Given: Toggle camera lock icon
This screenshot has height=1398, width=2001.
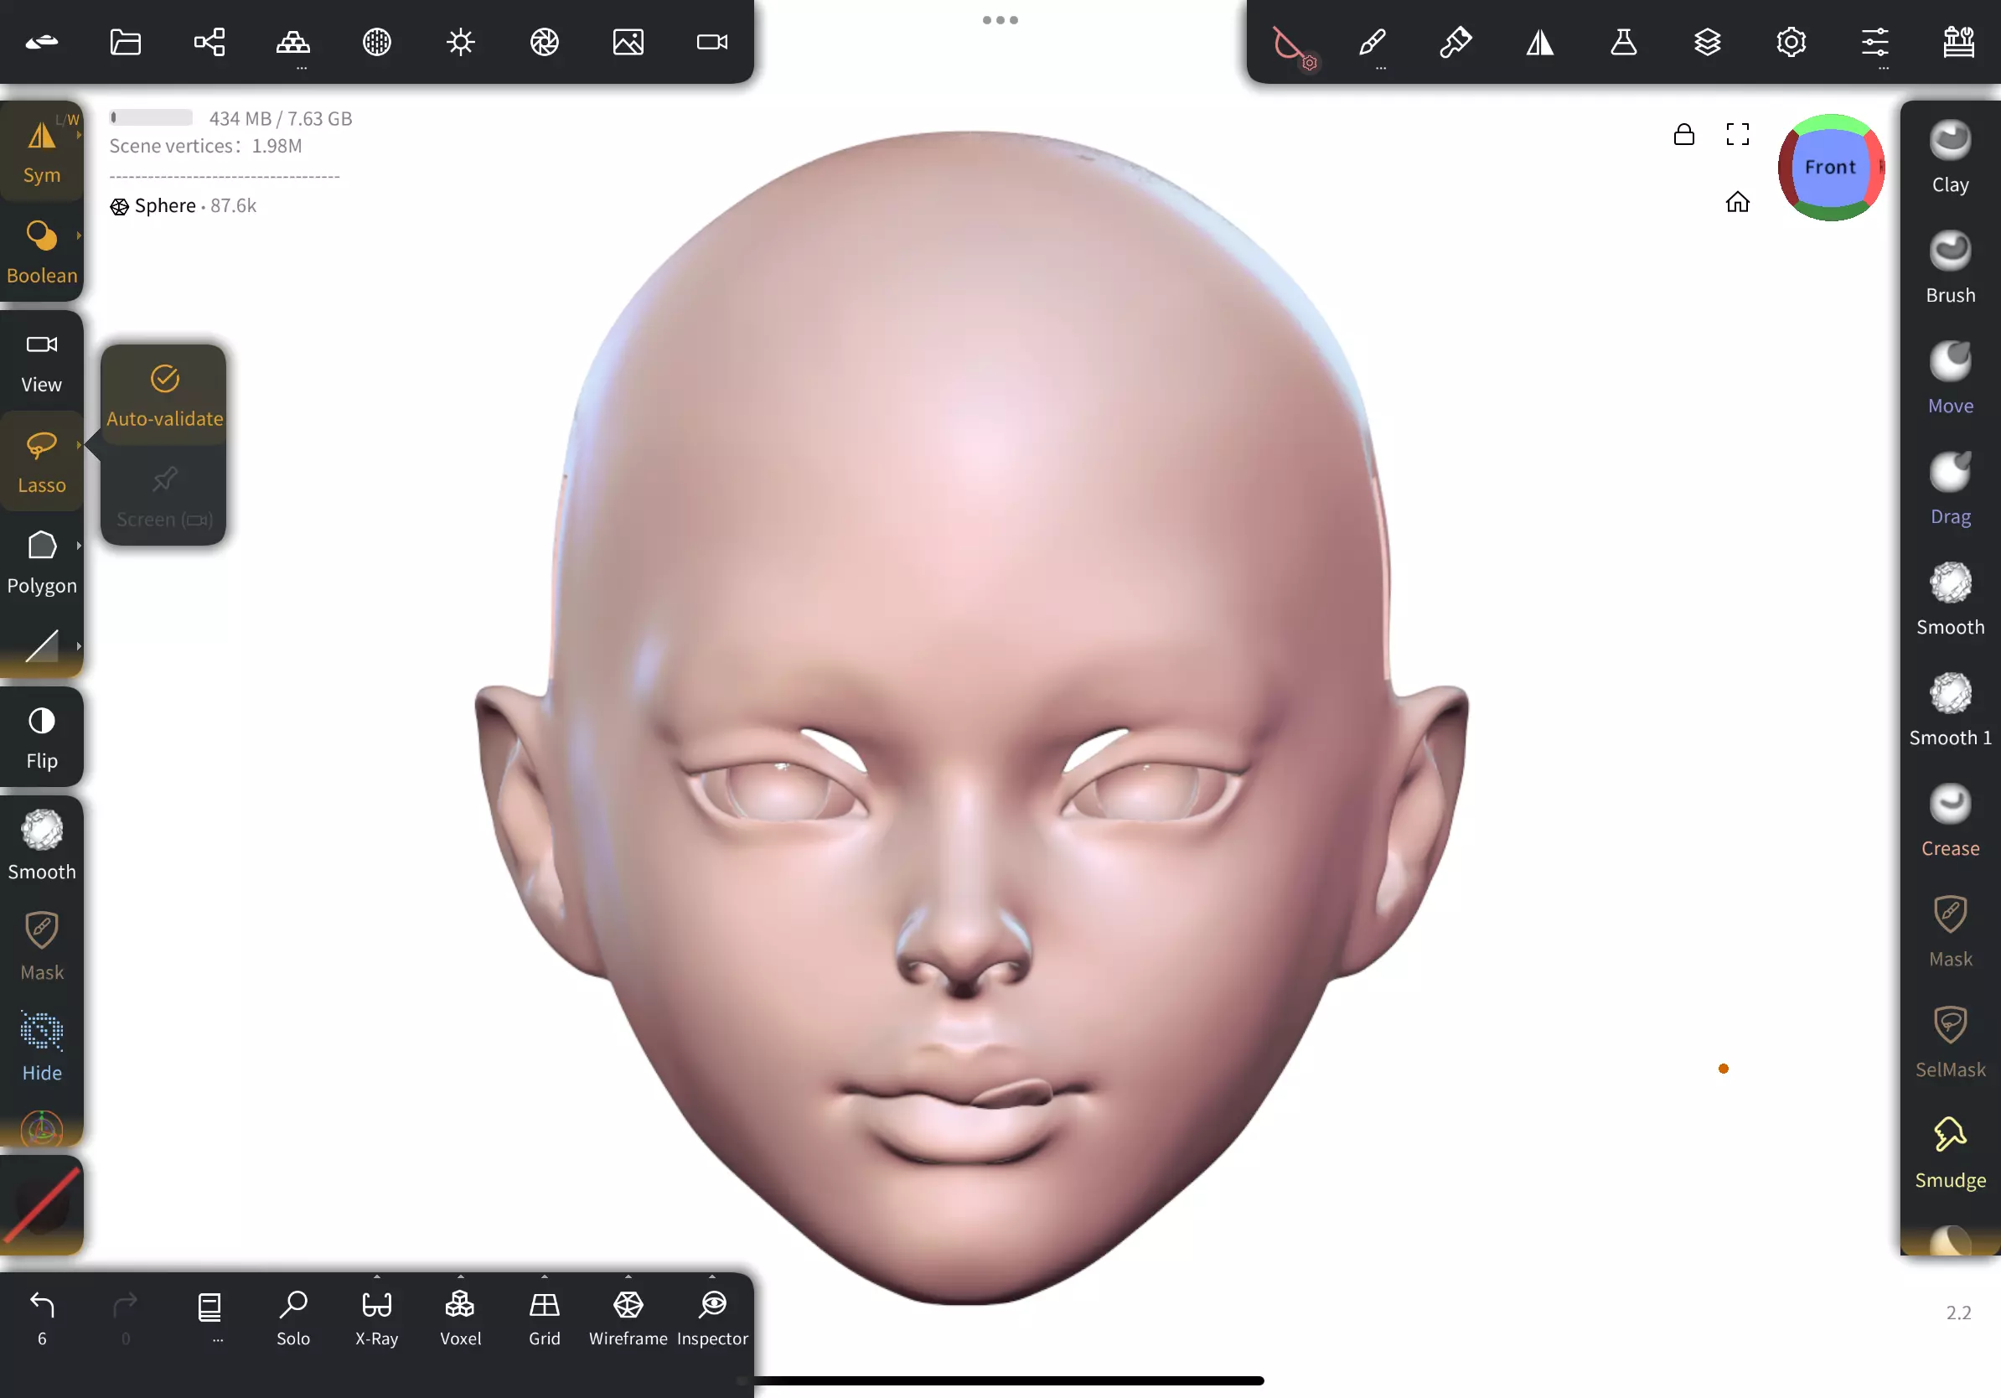Looking at the screenshot, I should [1683, 134].
